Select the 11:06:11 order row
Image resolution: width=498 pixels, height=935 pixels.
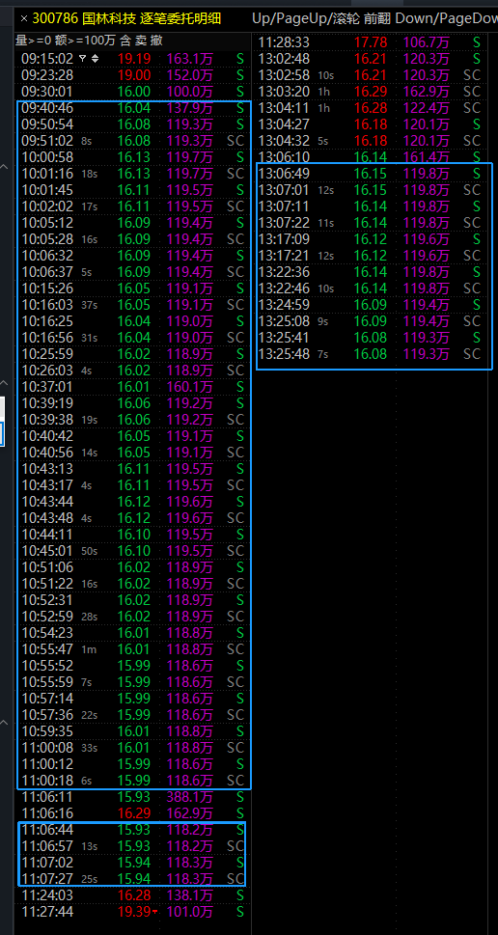tap(132, 797)
